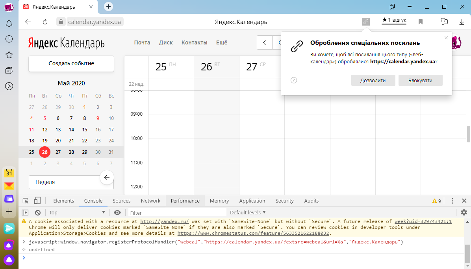Image resolution: width=471 pixels, height=269 pixels.
Task: Open the week?uid source link
Action: (423, 222)
